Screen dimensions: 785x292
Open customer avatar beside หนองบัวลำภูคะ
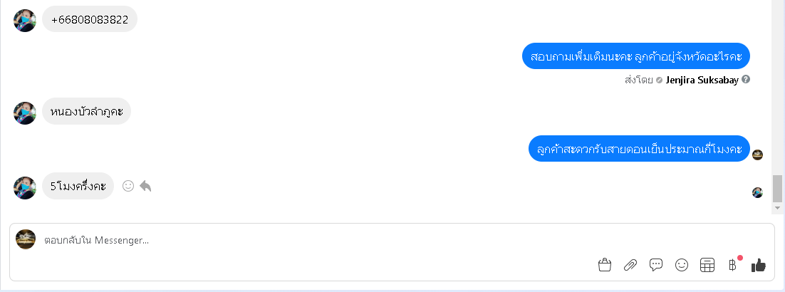pos(24,113)
